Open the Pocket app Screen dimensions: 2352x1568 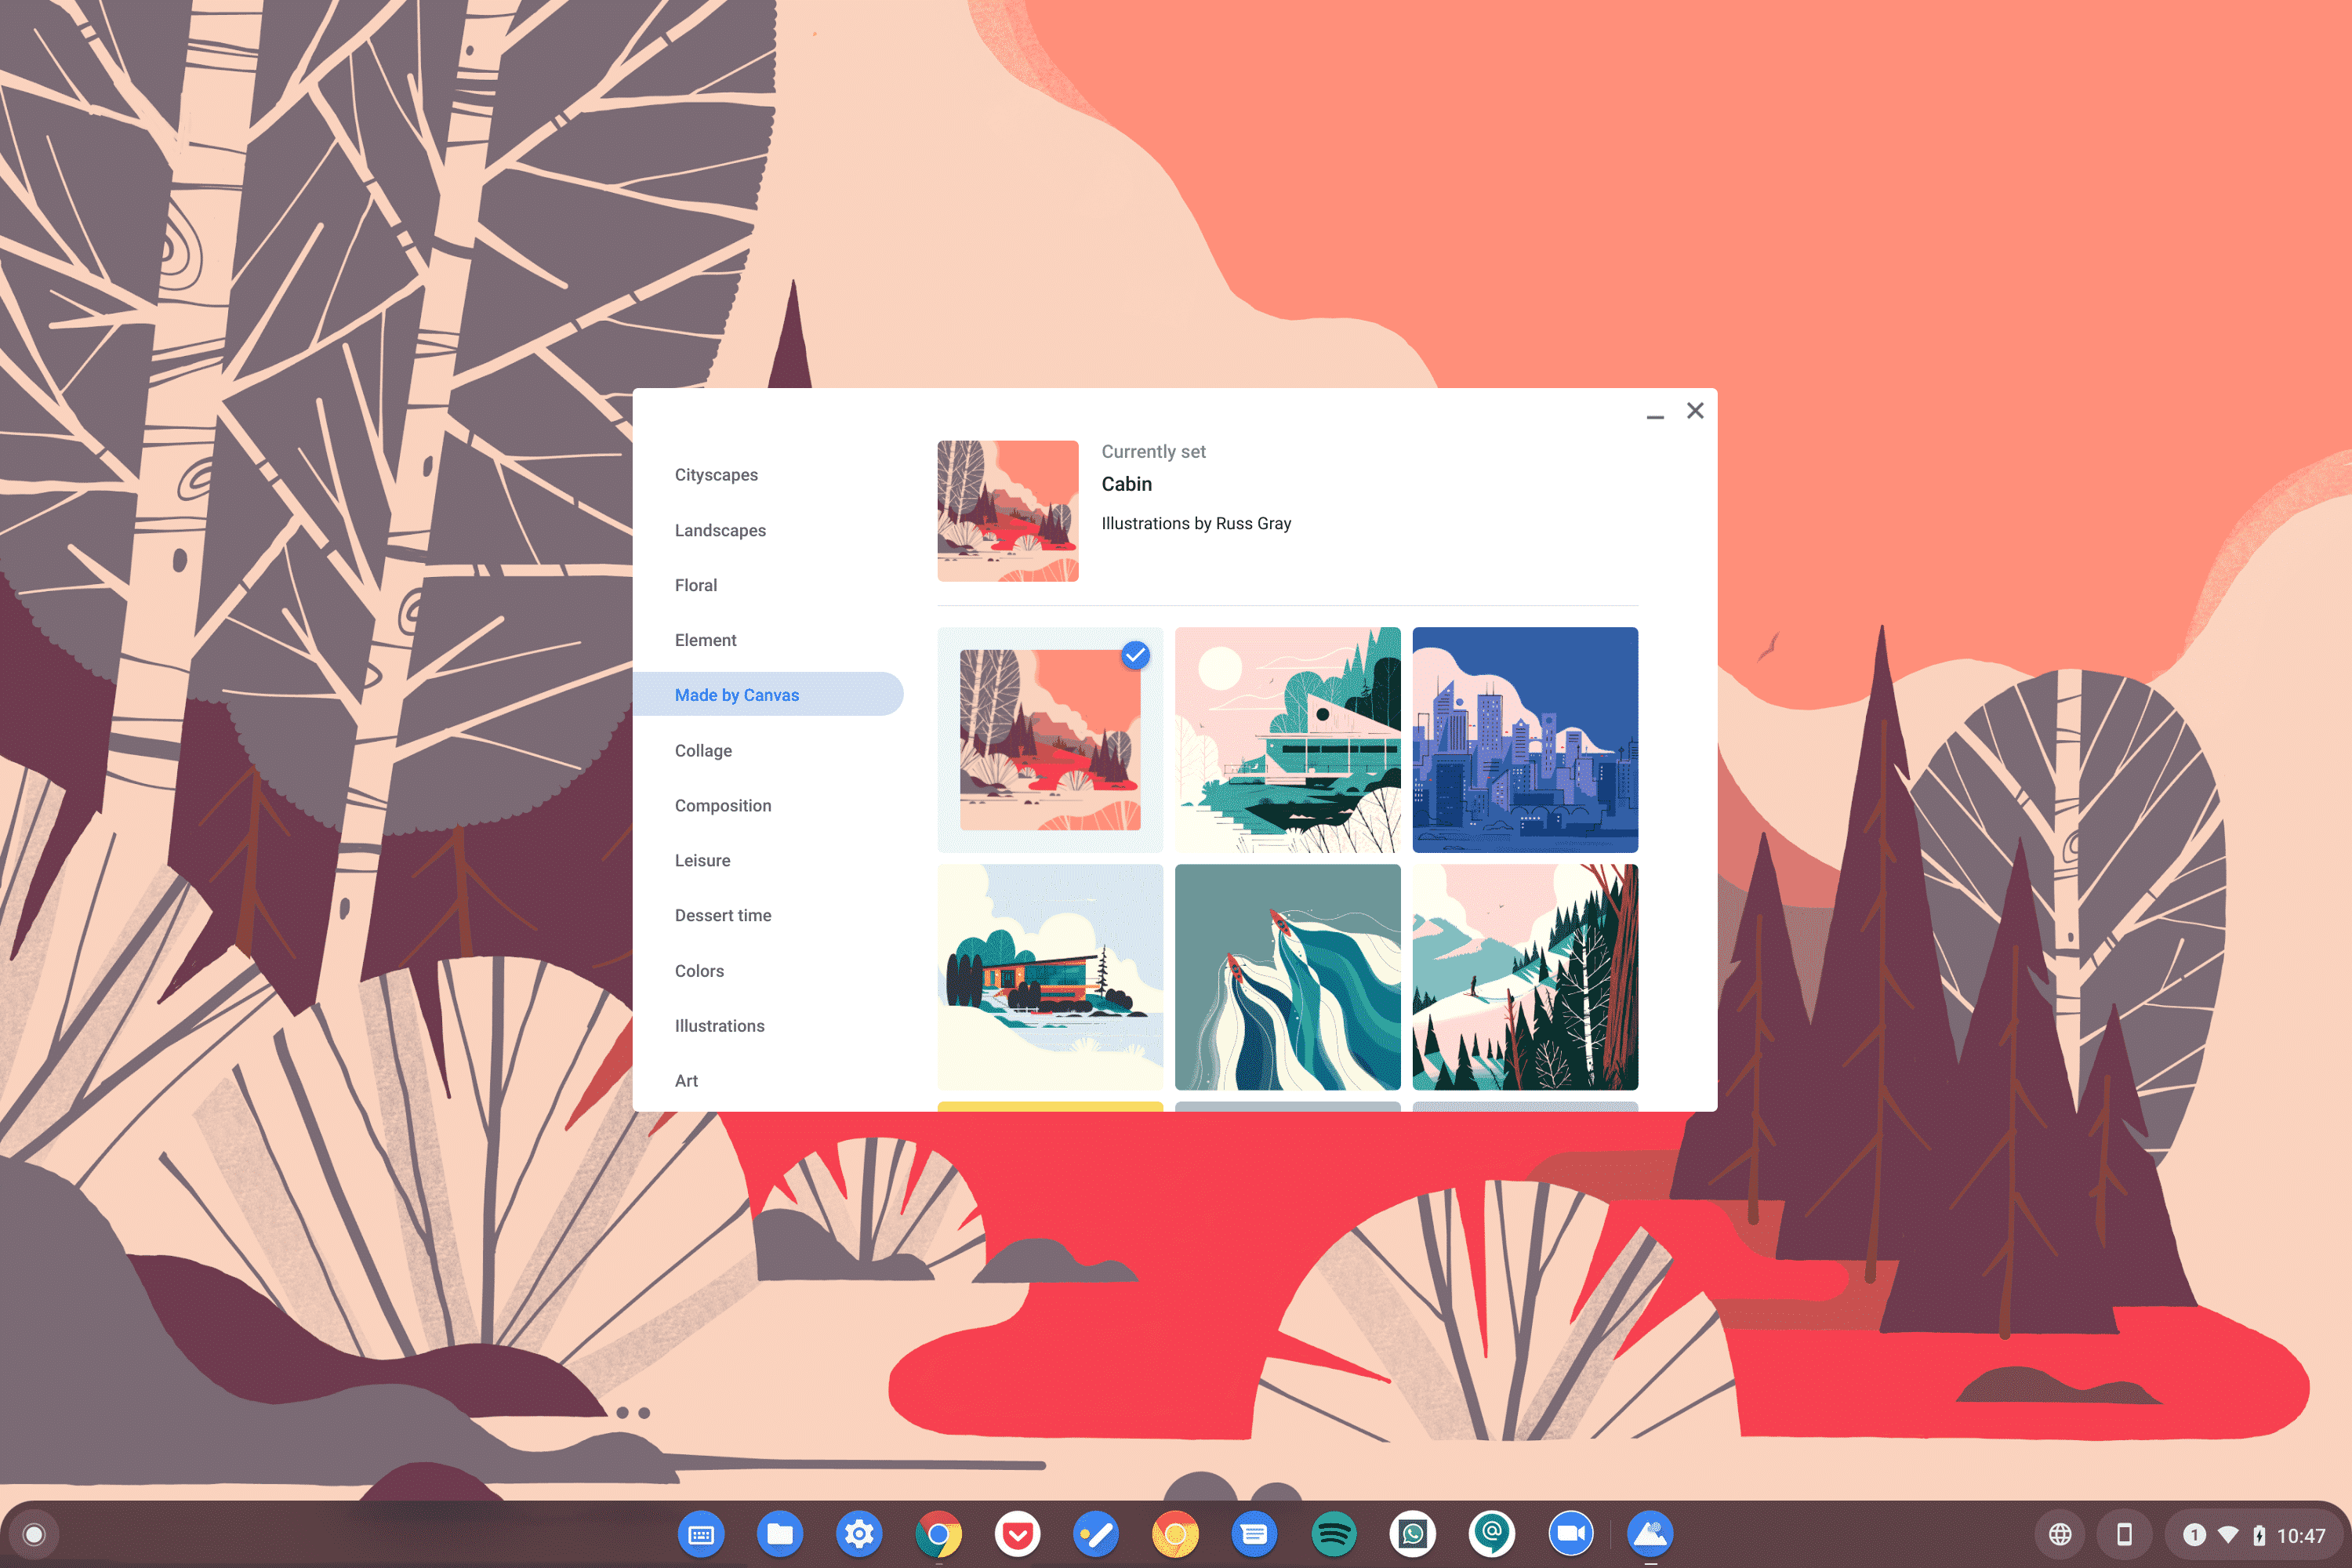[1017, 1533]
